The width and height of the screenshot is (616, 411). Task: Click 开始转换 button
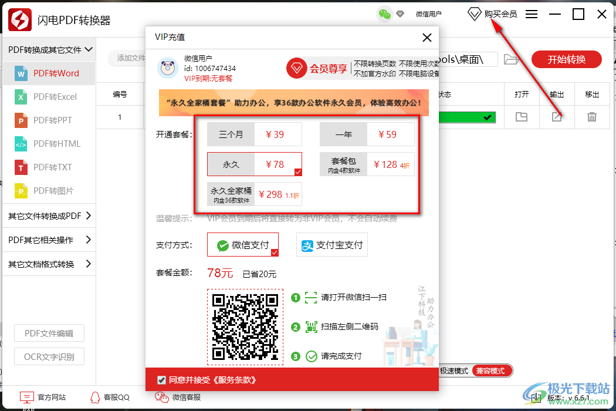[x=567, y=59]
